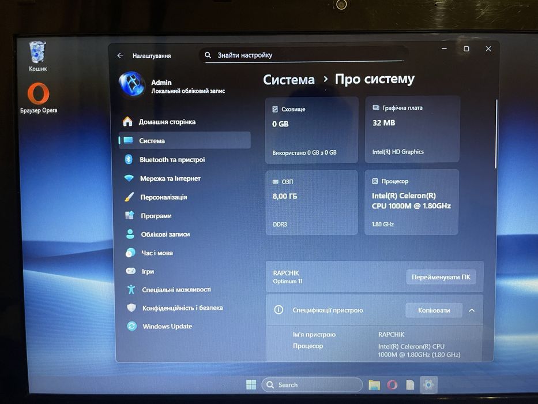The image size is (538, 404).
Task: Click the taskbar Search box
Action: click(x=311, y=385)
